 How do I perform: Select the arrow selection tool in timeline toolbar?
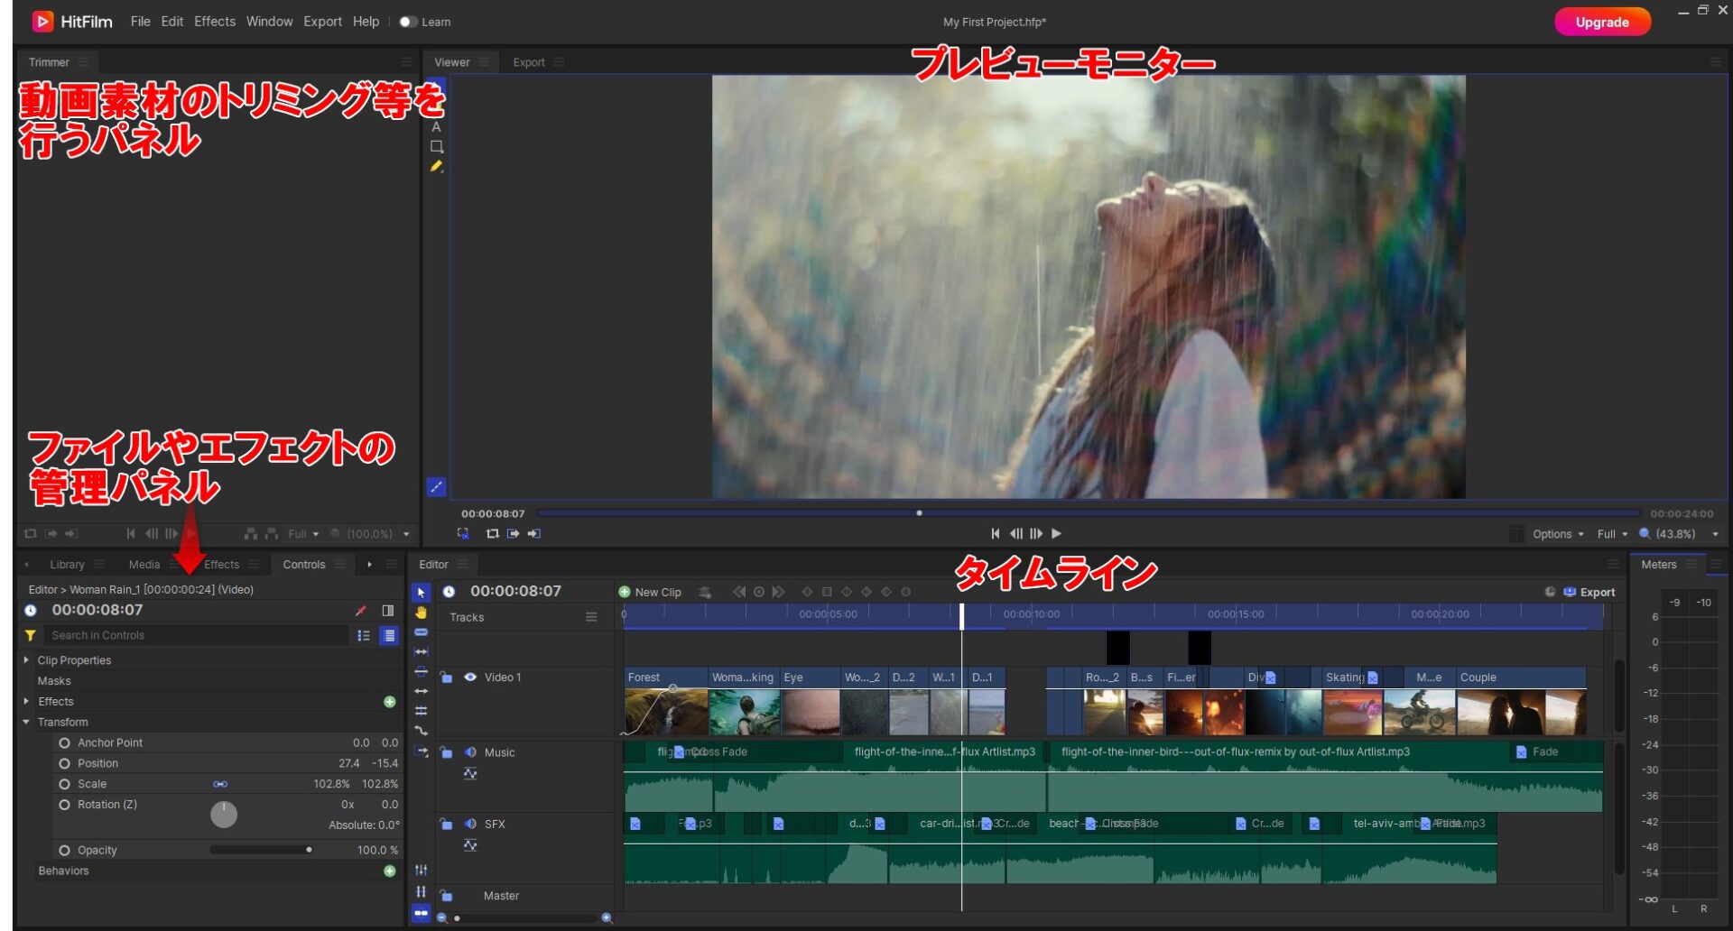(420, 593)
